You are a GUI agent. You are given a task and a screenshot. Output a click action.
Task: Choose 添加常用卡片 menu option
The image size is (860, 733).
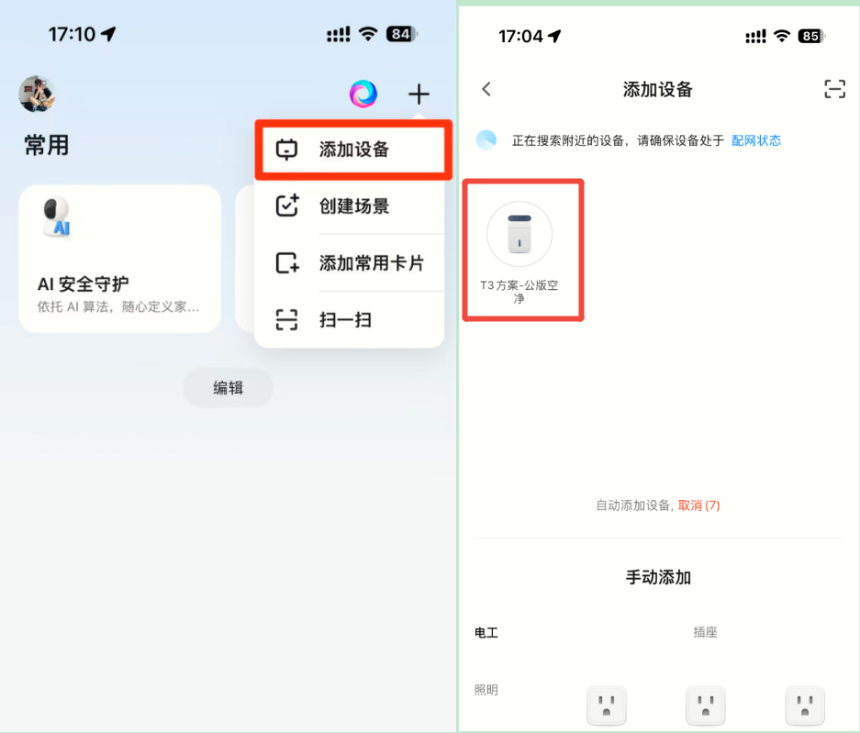353,263
